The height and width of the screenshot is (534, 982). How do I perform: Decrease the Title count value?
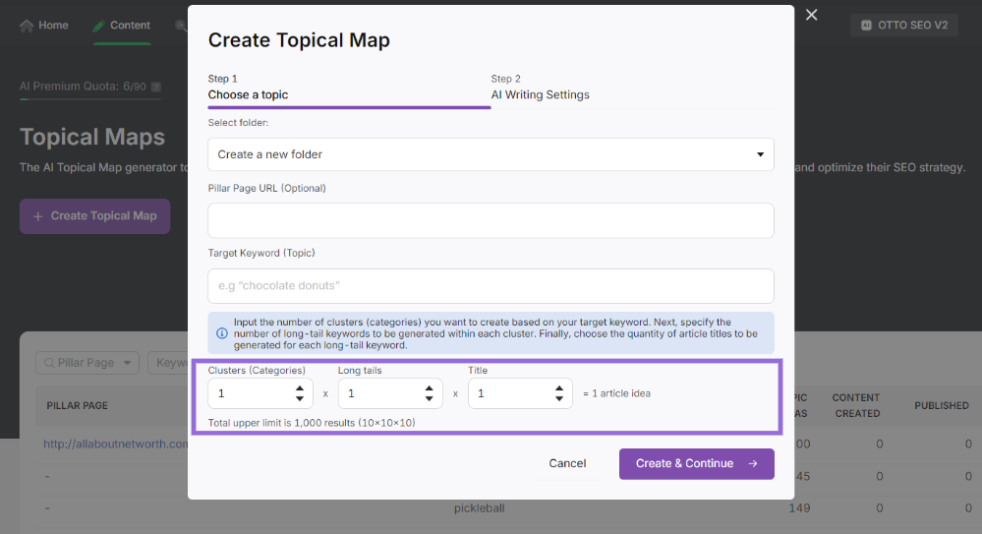coord(559,398)
